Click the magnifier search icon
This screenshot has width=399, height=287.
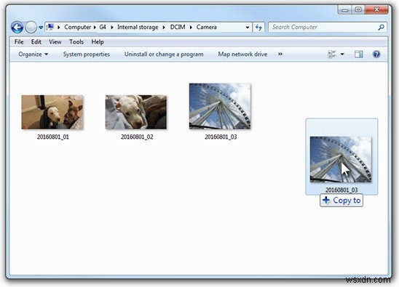pos(381,27)
